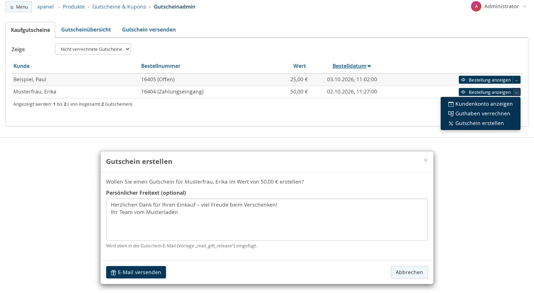Image resolution: width=534 pixels, height=293 pixels.
Task: Collapse actions dropdown for Musterfrau, Erika row
Action: (517, 92)
